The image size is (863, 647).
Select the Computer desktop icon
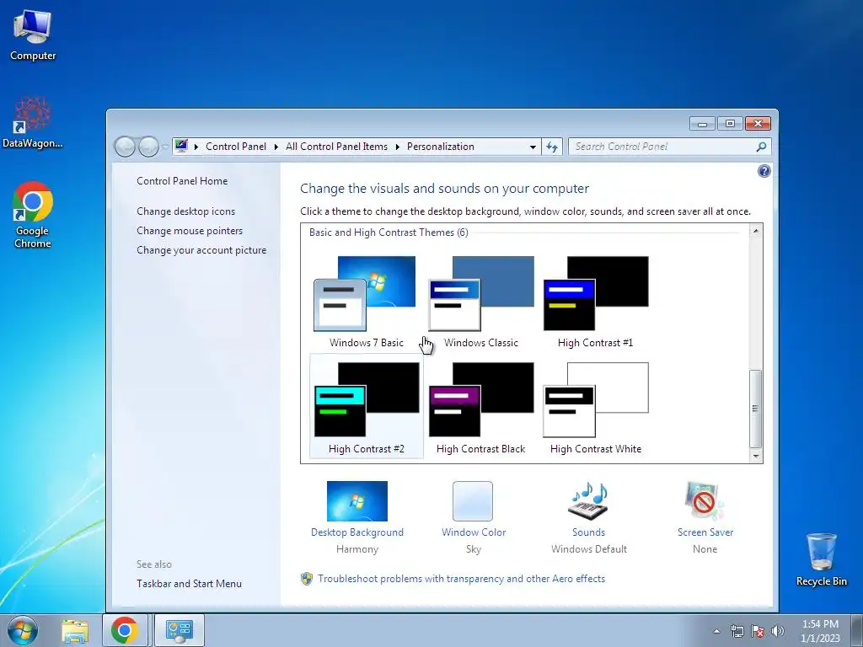click(33, 35)
